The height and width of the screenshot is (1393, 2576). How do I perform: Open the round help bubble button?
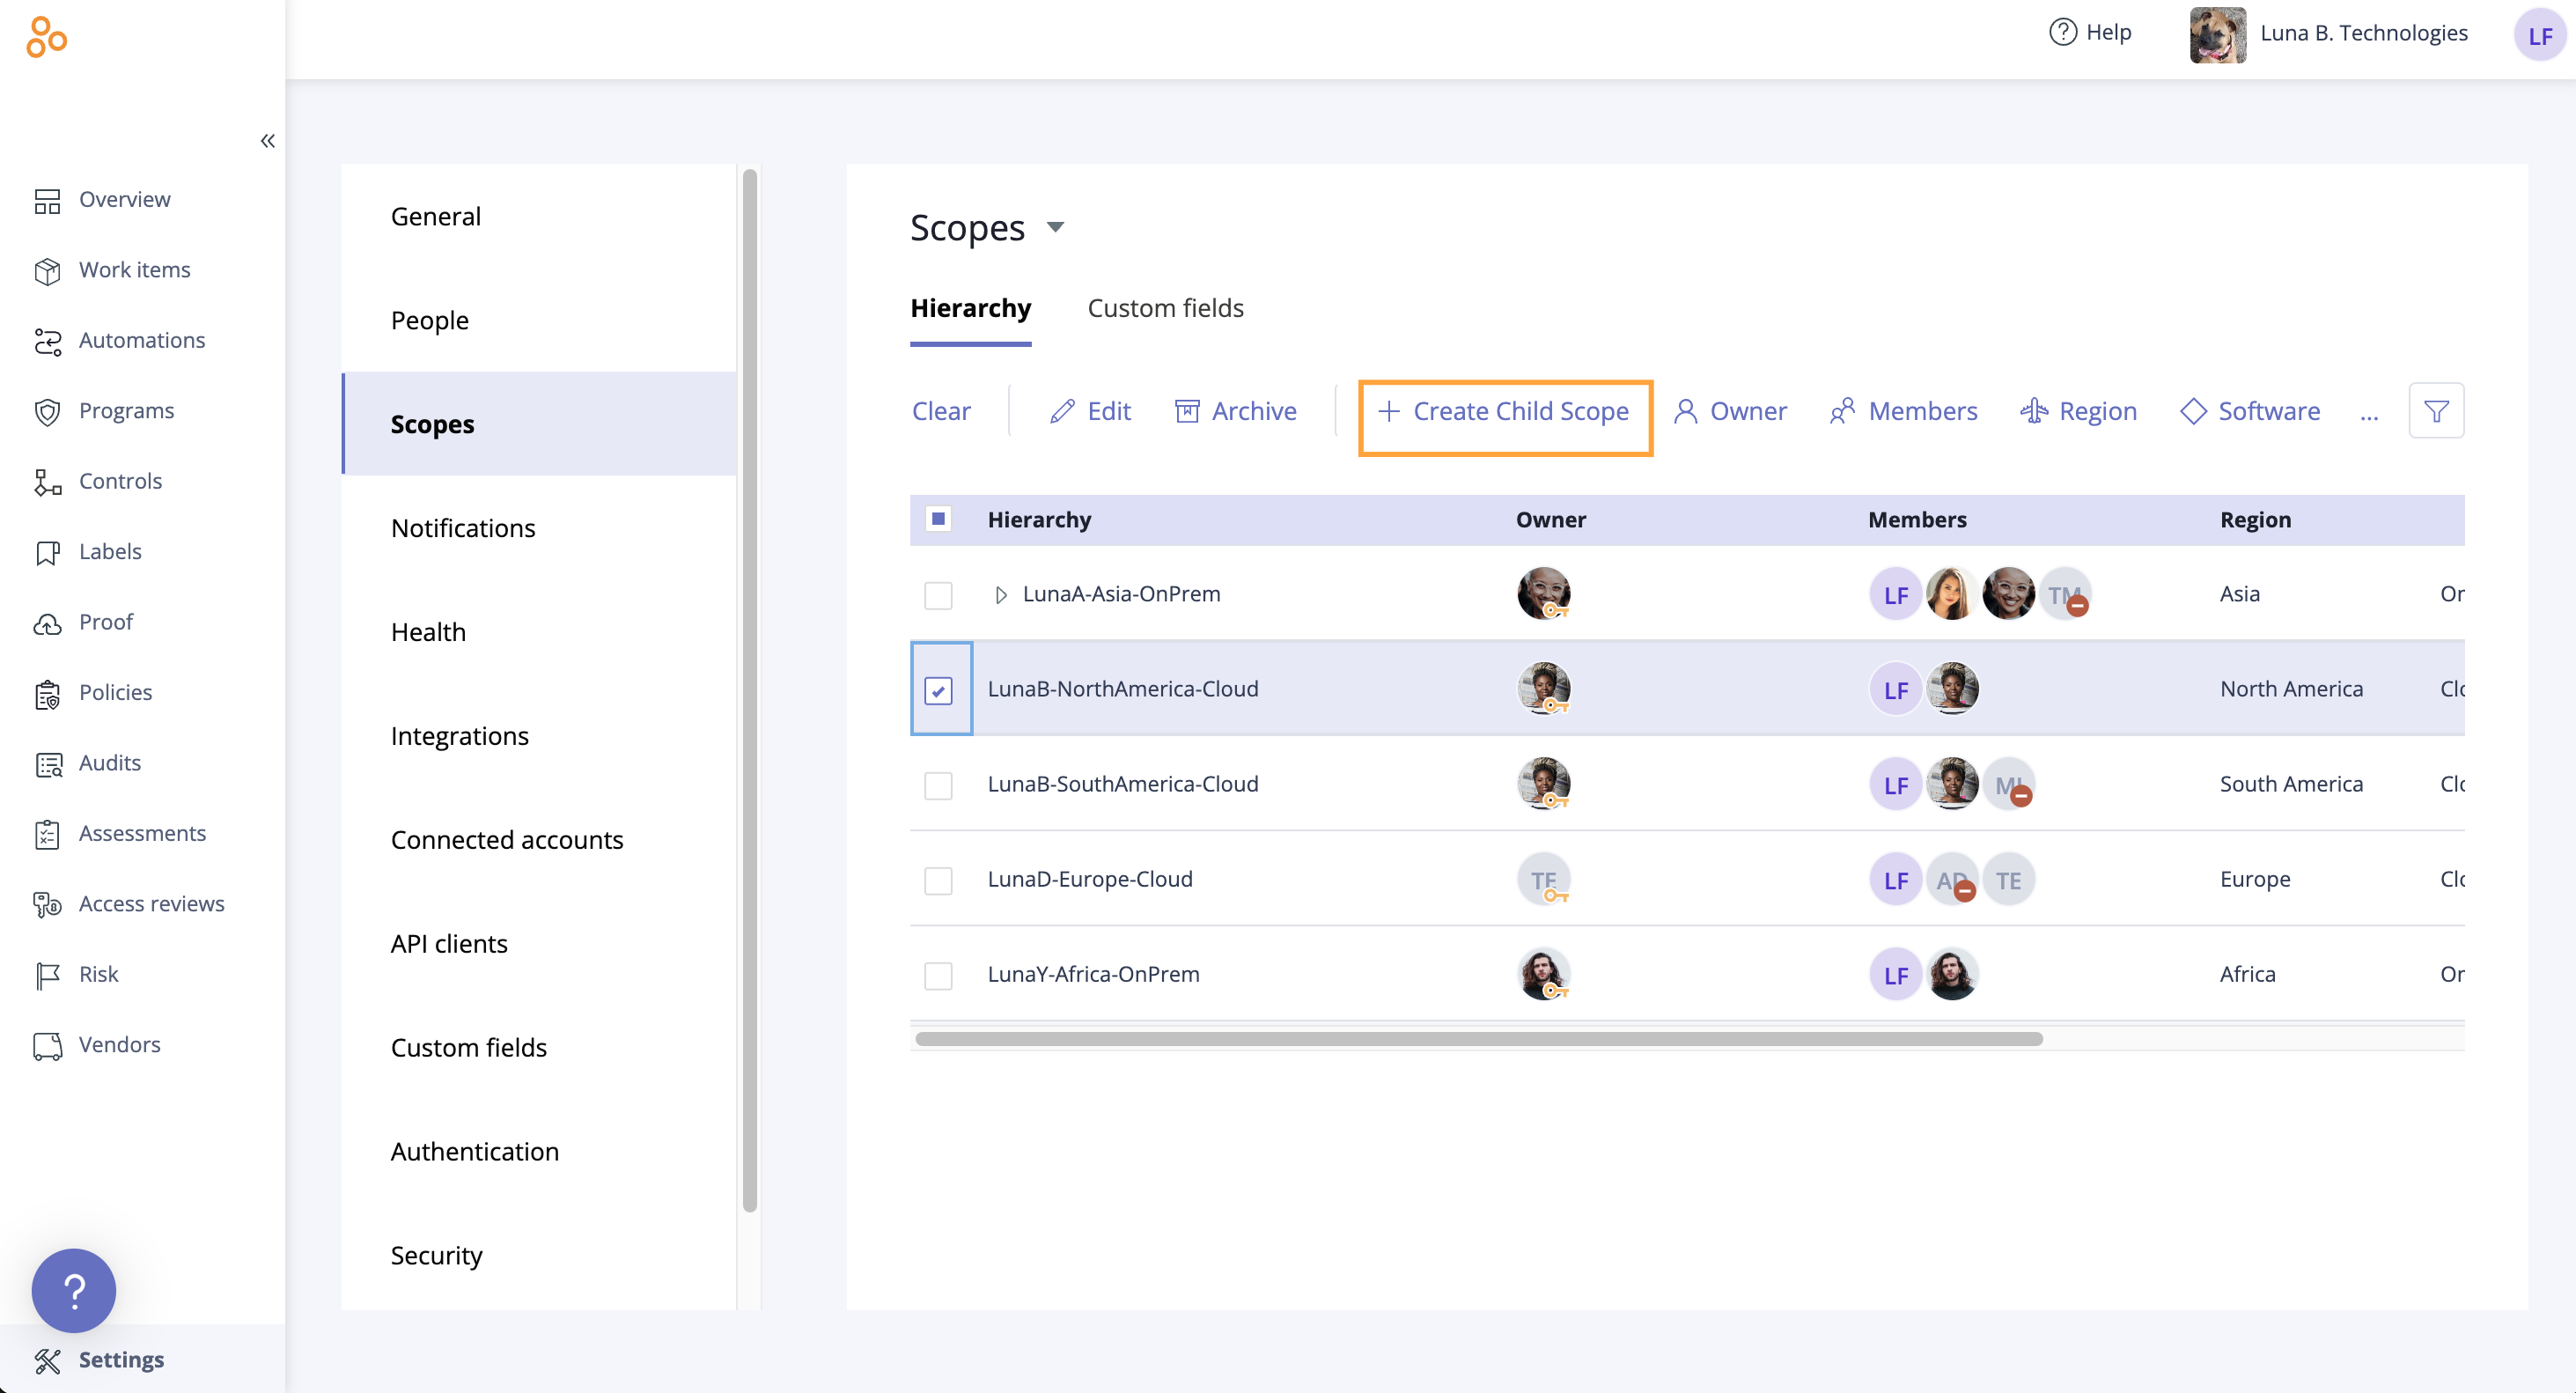click(x=73, y=1290)
